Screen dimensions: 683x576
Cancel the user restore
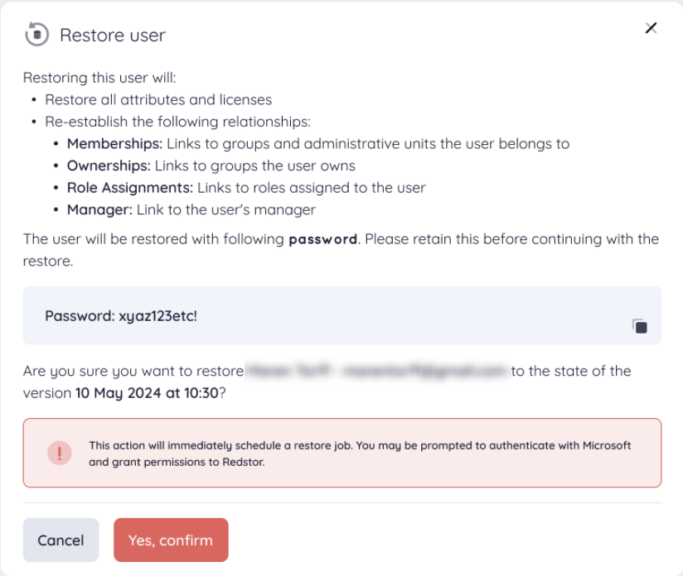[61, 540]
